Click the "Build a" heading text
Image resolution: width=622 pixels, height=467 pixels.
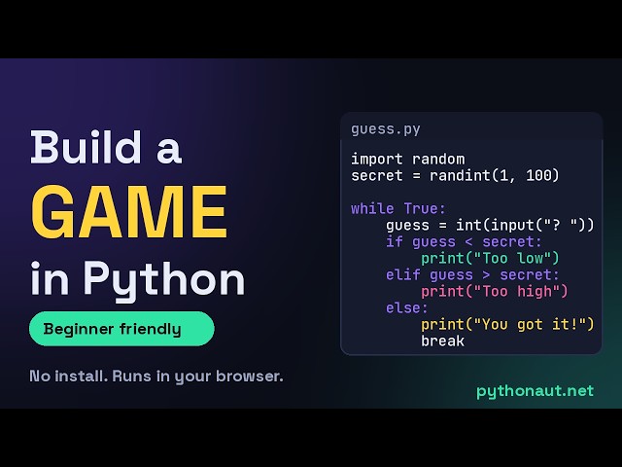point(106,147)
